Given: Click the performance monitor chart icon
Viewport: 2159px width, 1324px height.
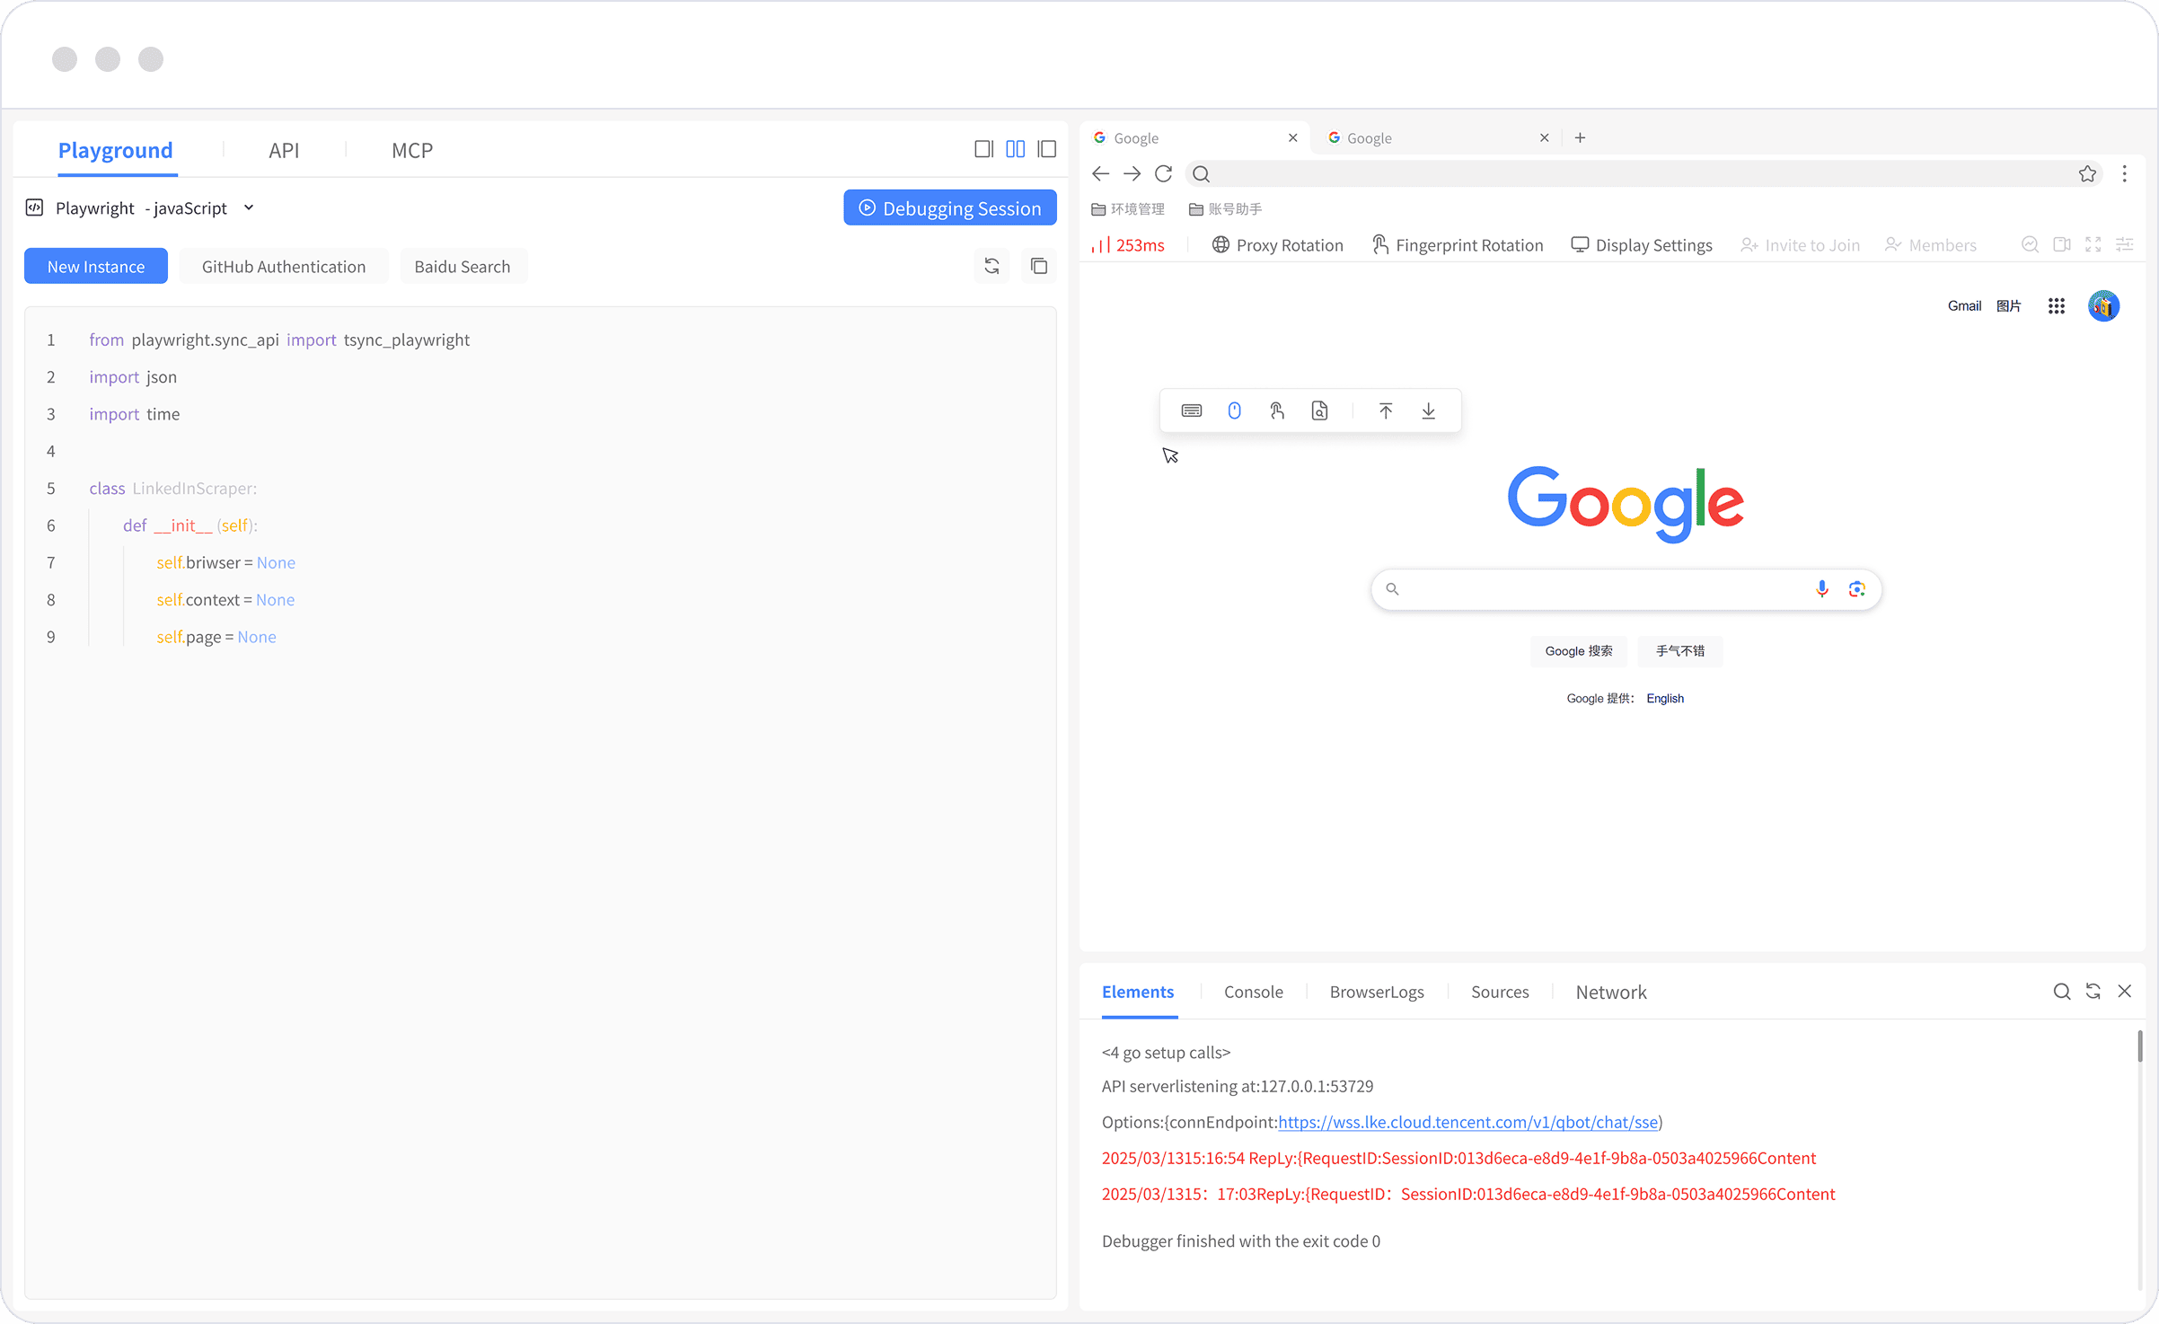Looking at the screenshot, I should click(x=2030, y=244).
